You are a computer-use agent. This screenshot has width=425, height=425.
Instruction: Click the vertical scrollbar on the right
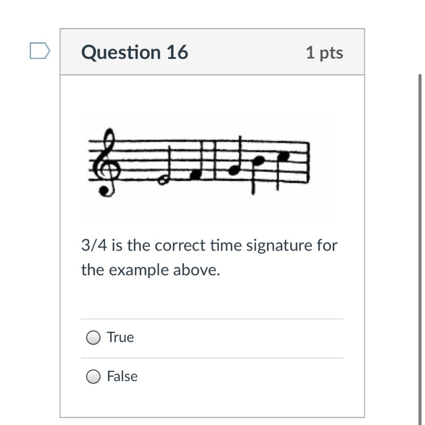420,212
